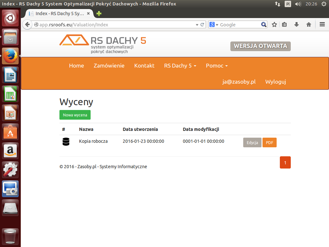Image resolution: width=329 pixels, height=247 pixels.
Task: Click the database icon beside Kopia robocza
Action: 66,142
